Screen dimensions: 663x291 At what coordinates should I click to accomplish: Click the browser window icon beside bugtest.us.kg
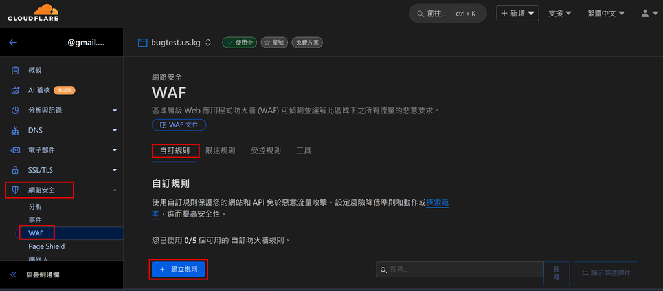[x=142, y=42]
